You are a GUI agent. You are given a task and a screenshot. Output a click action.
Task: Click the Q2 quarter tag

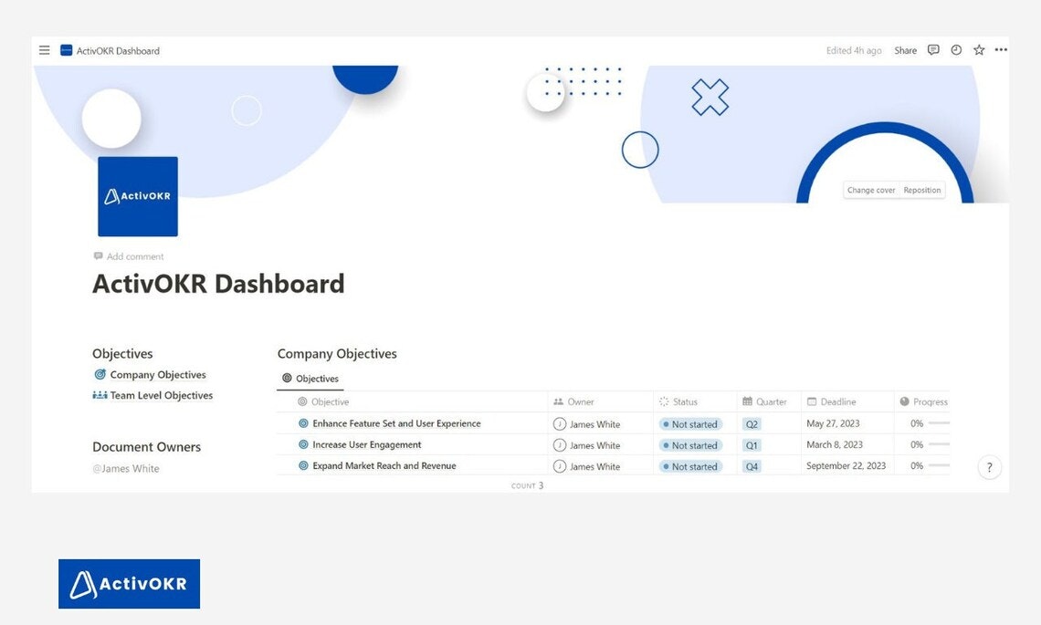point(752,424)
